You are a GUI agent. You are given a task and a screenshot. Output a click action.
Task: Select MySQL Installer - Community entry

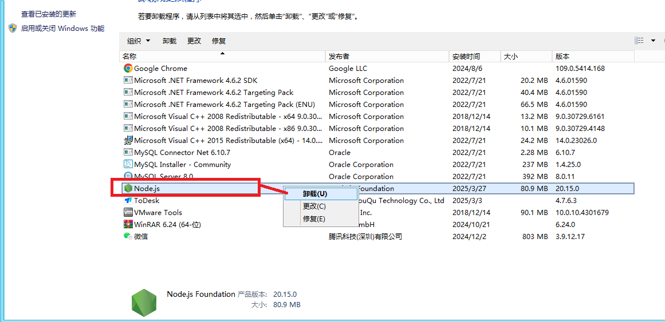[182, 164]
